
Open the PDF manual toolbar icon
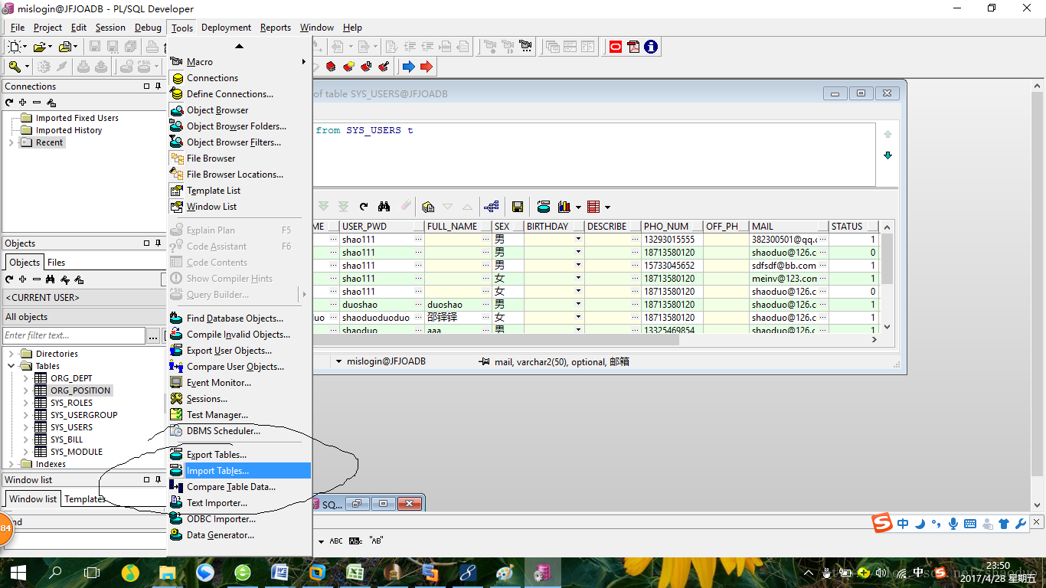point(633,47)
